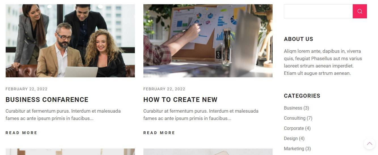This screenshot has height=155, width=378.
Task: Click the About Us sidebar heading
Action: click(x=298, y=39)
